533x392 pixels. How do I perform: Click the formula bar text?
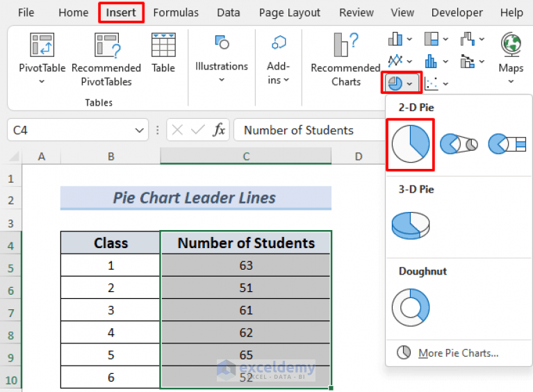(x=299, y=130)
